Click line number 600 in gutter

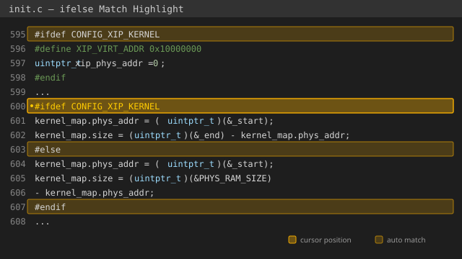pyautogui.click(x=18, y=106)
